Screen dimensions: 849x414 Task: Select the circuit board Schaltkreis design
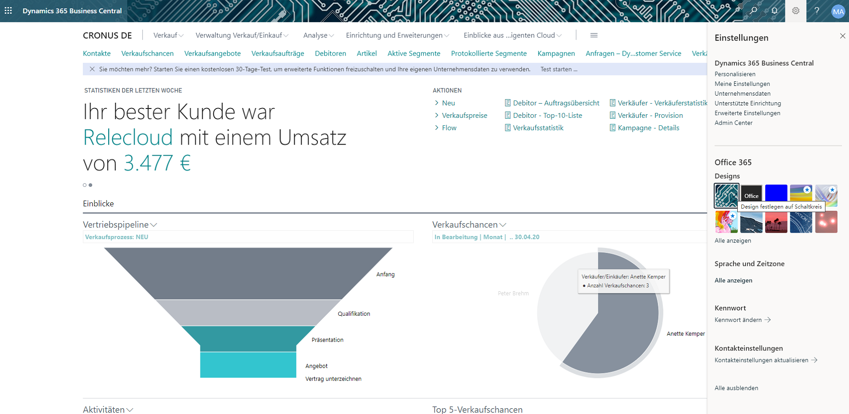pyautogui.click(x=727, y=196)
